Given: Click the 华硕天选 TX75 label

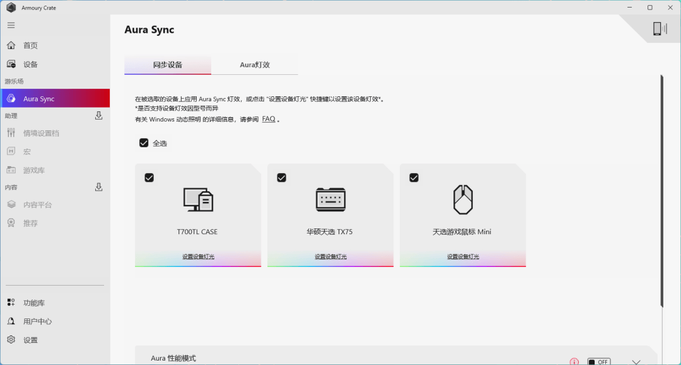Looking at the screenshot, I should click(330, 232).
